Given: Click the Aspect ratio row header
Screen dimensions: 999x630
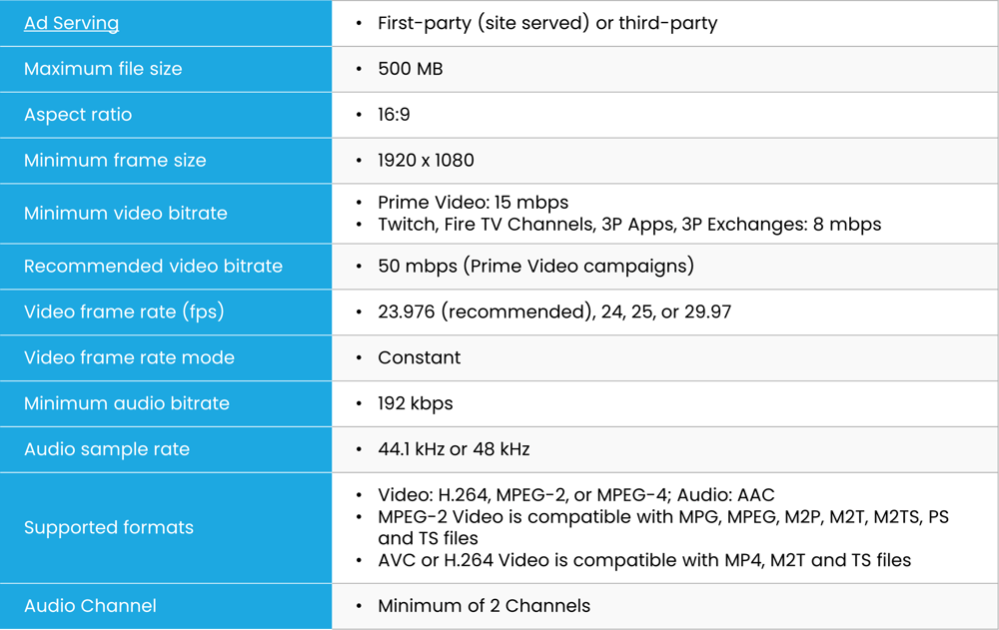Looking at the screenshot, I should click(x=78, y=115).
